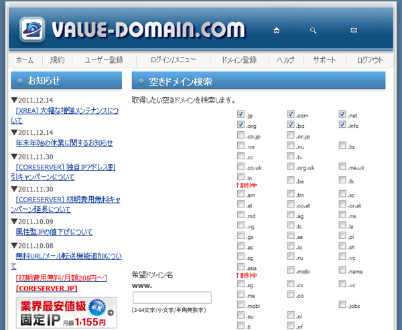Open the 年末年始の休業に関するお知らせ link
This screenshot has height=330, width=402.
(x=64, y=143)
